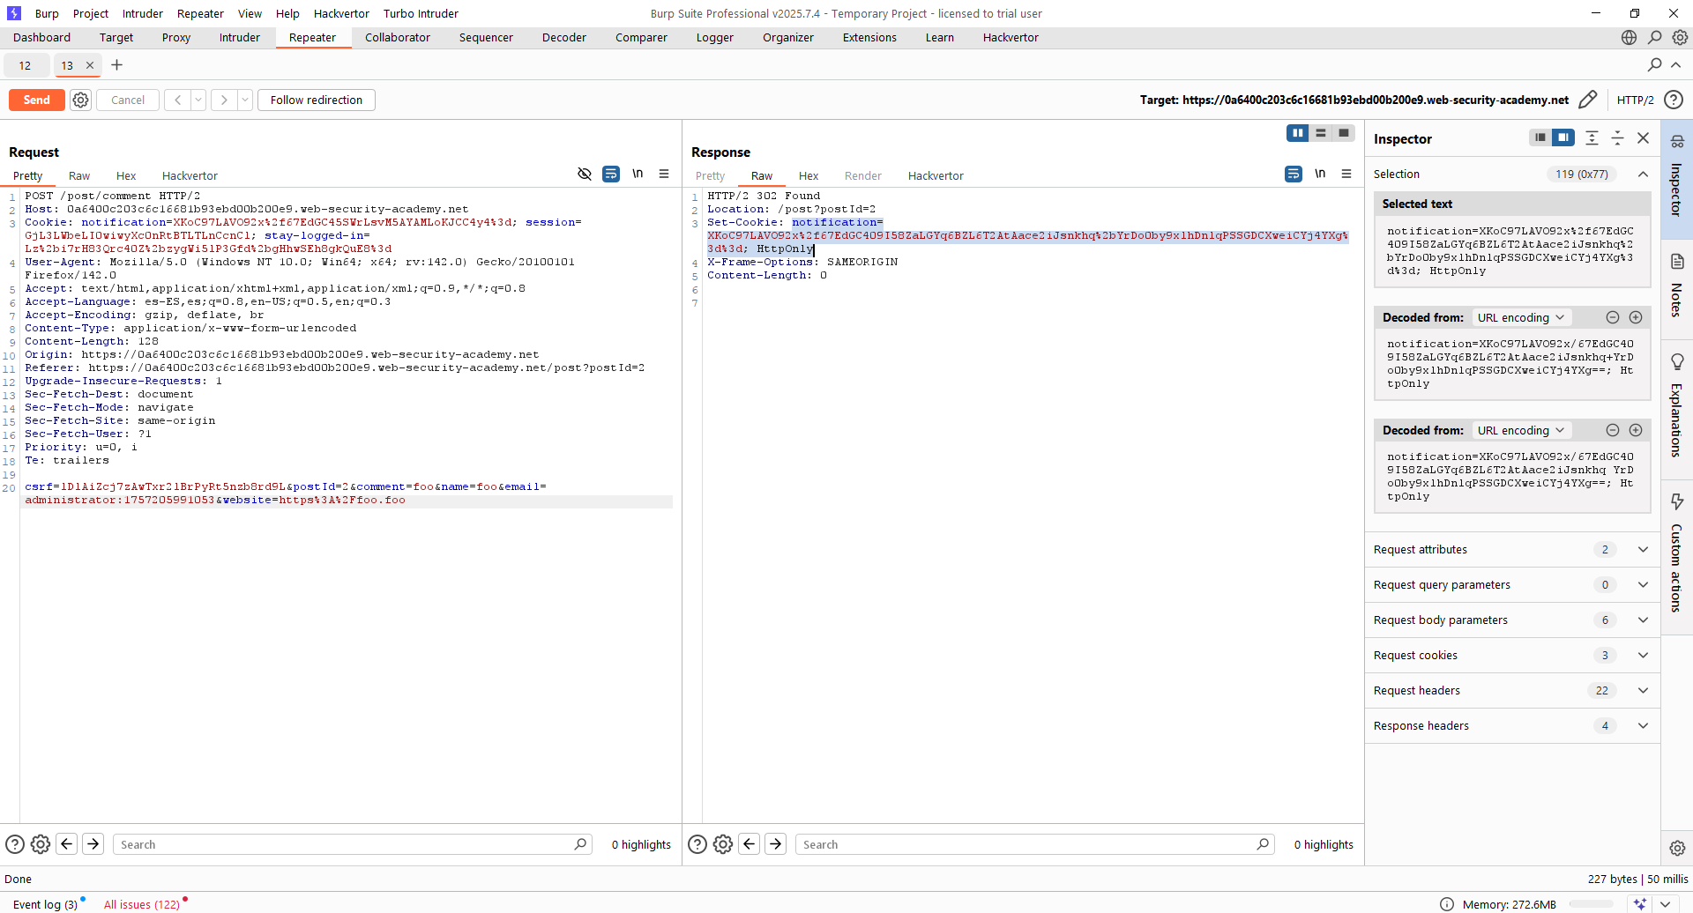1693x913 pixels.
Task: Toggle the \n newline display in Response
Action: (1319, 174)
